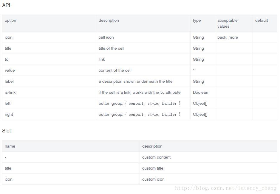
Task: Select the 'type' column header
Action: point(197,21)
